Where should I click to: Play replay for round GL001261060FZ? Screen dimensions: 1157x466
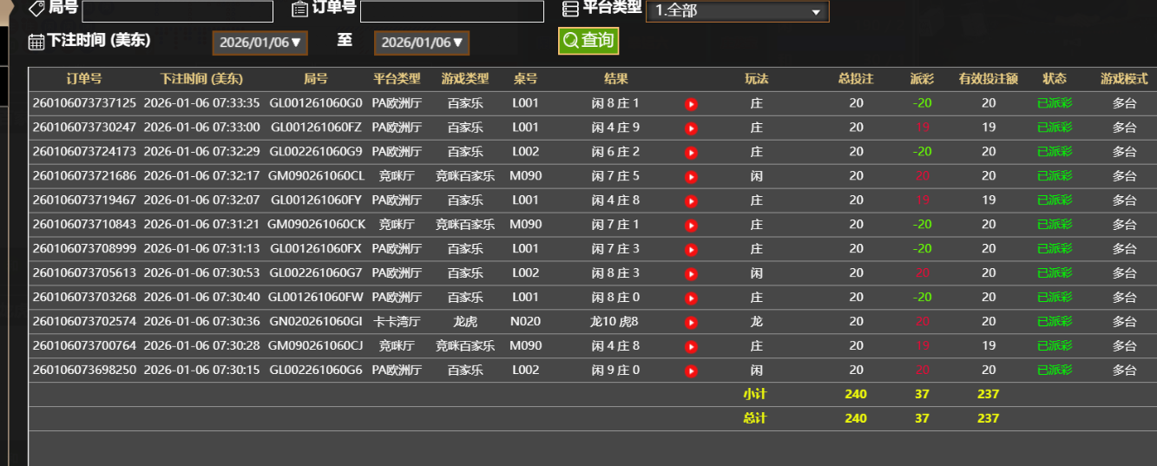coord(691,128)
